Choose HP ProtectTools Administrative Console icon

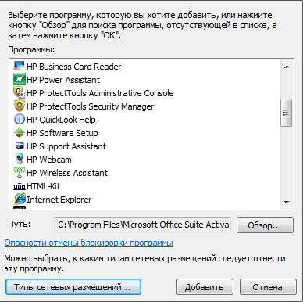coord(20,93)
